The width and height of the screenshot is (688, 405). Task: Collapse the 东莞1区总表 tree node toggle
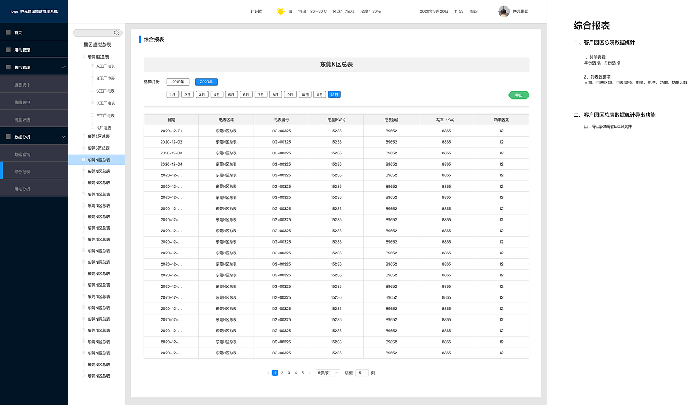83,56
